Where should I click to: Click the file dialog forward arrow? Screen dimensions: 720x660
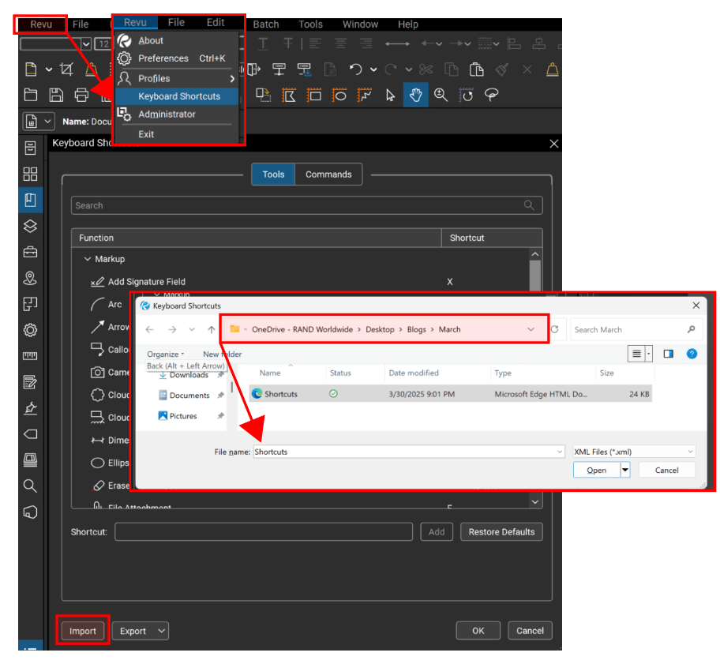[x=172, y=329]
